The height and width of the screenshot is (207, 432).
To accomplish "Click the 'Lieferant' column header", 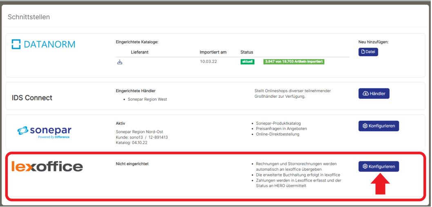I will point(140,52).
